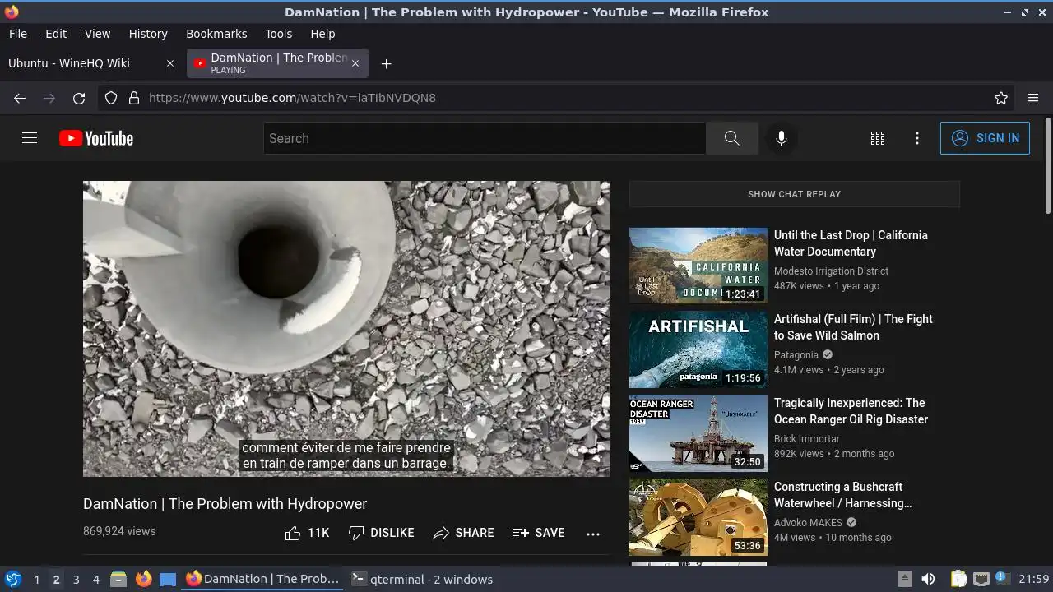Image resolution: width=1053 pixels, height=592 pixels.
Task: Open Firefox application hamburger menu
Action: (x=1033, y=98)
